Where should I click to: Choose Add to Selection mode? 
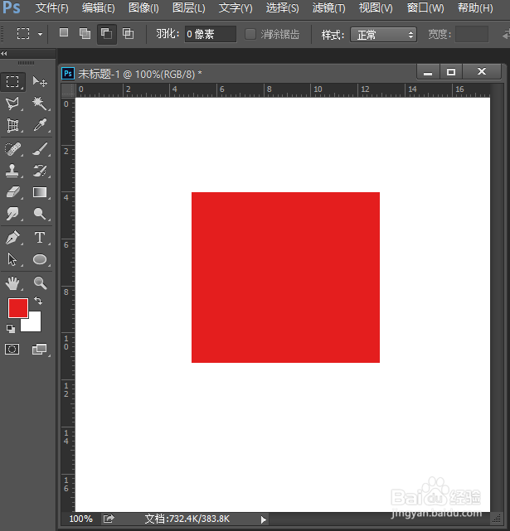pos(85,33)
